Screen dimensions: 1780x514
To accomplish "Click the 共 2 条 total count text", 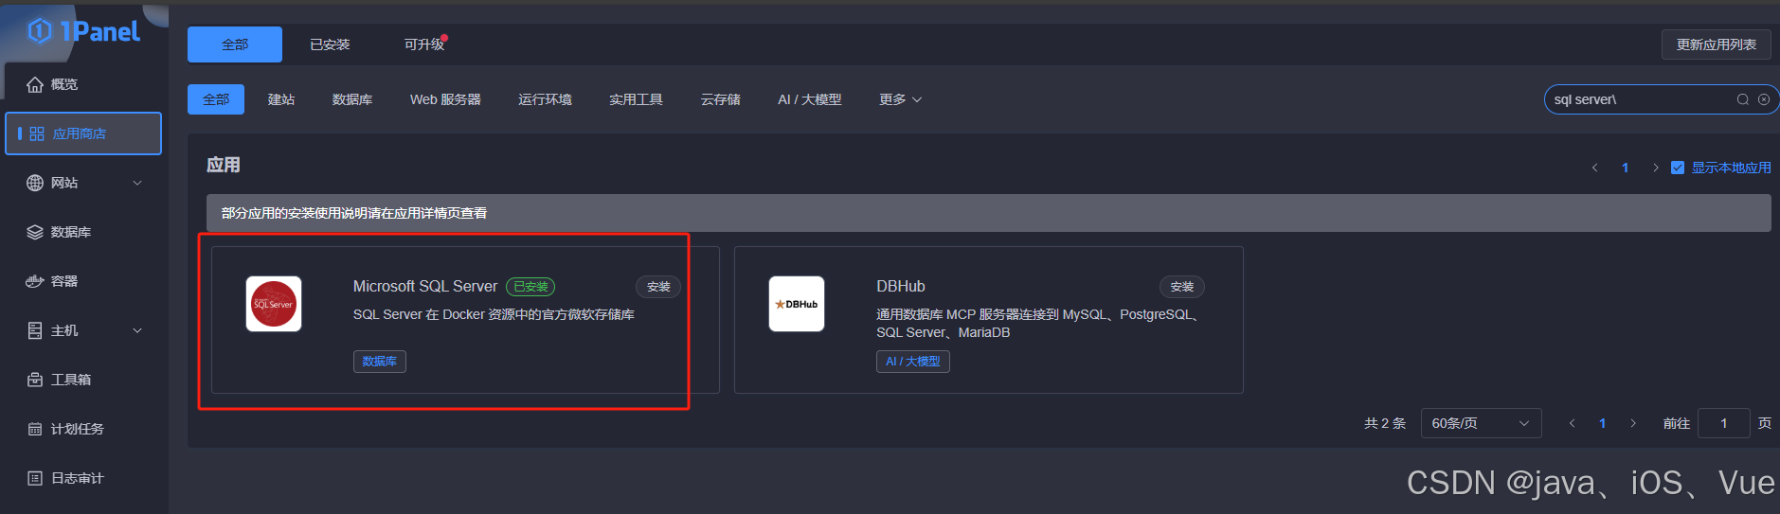I will [x=1385, y=423].
